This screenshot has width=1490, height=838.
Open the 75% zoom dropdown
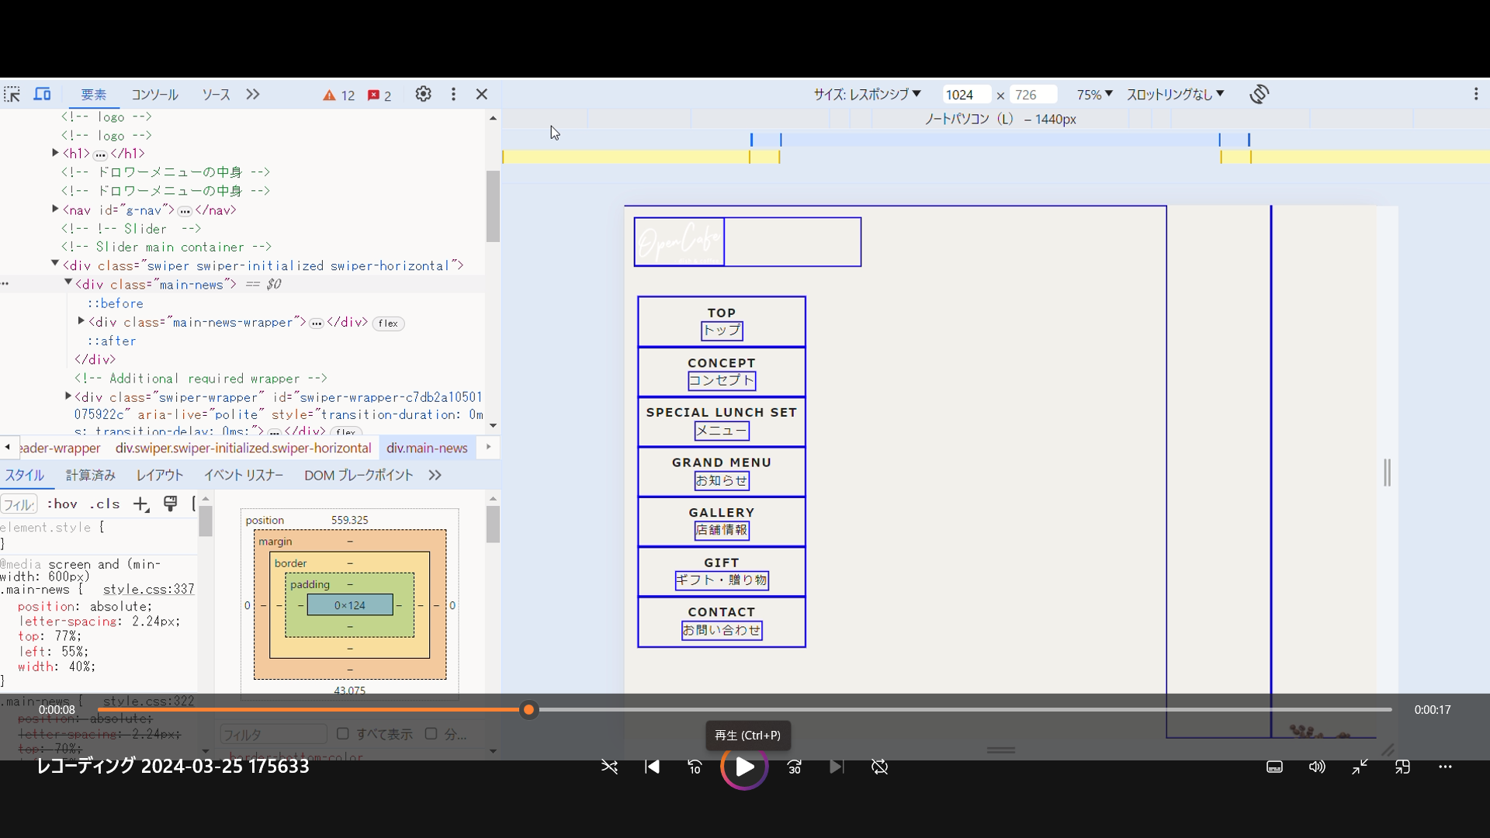coord(1094,95)
